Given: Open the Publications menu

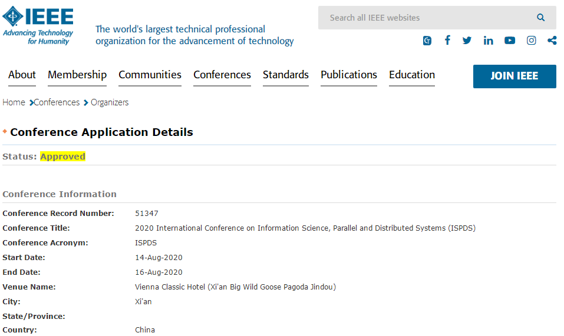Looking at the screenshot, I should tap(349, 75).
